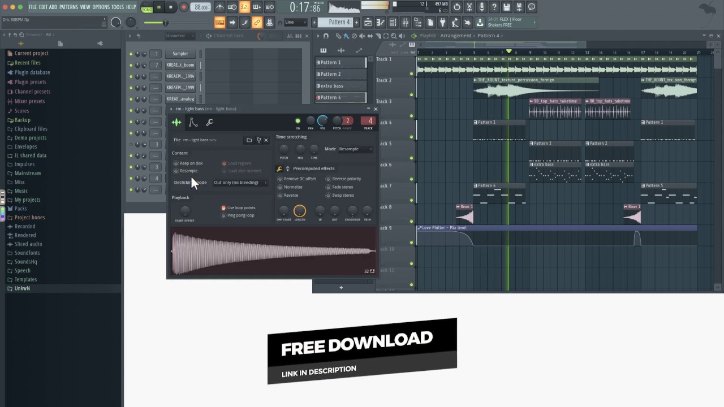This screenshot has width=724, height=407.
Task: Click the metronome icon in the toolbar
Action: (219, 7)
